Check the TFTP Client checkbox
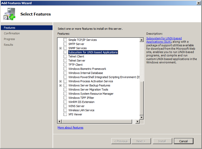The image size is (202, 149). [x=65, y=65]
